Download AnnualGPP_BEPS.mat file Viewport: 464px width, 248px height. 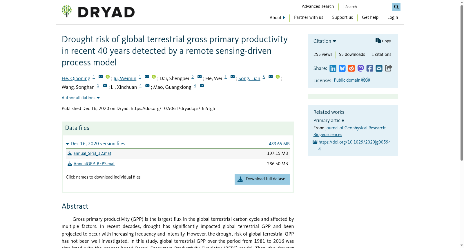94,164
